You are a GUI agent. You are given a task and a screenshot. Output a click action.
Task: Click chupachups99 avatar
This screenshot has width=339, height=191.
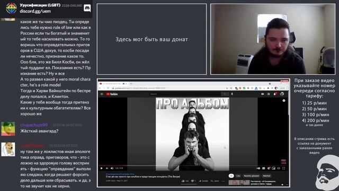click(8, 129)
